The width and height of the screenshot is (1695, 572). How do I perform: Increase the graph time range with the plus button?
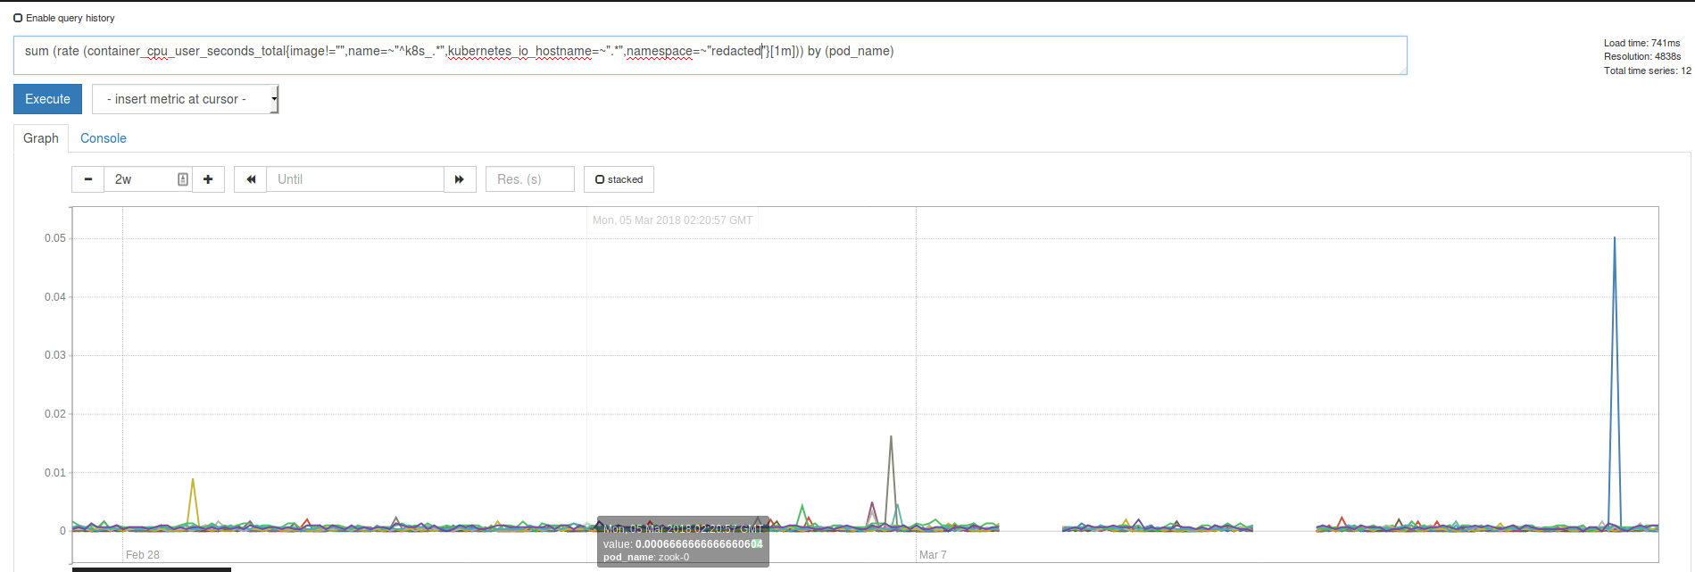point(208,179)
